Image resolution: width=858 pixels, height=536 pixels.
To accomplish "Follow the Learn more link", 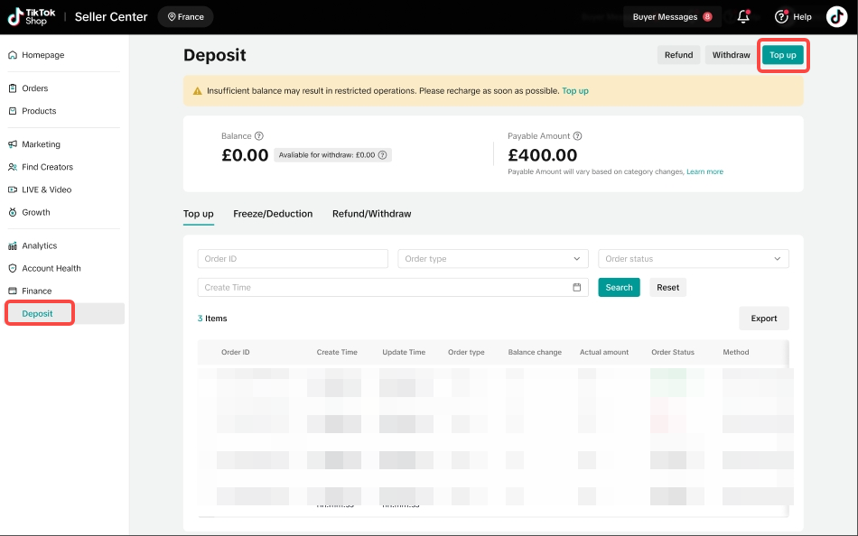I will pos(704,171).
